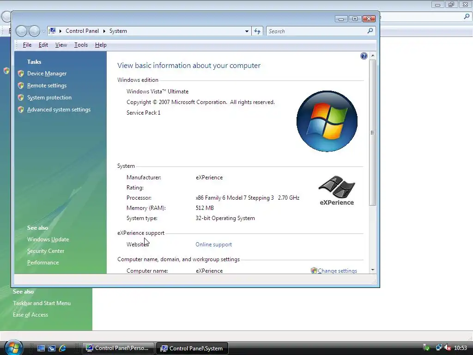Image resolution: width=473 pixels, height=355 pixels.
Task: Click the taskbar clock showing 10:53
Action: point(461,348)
